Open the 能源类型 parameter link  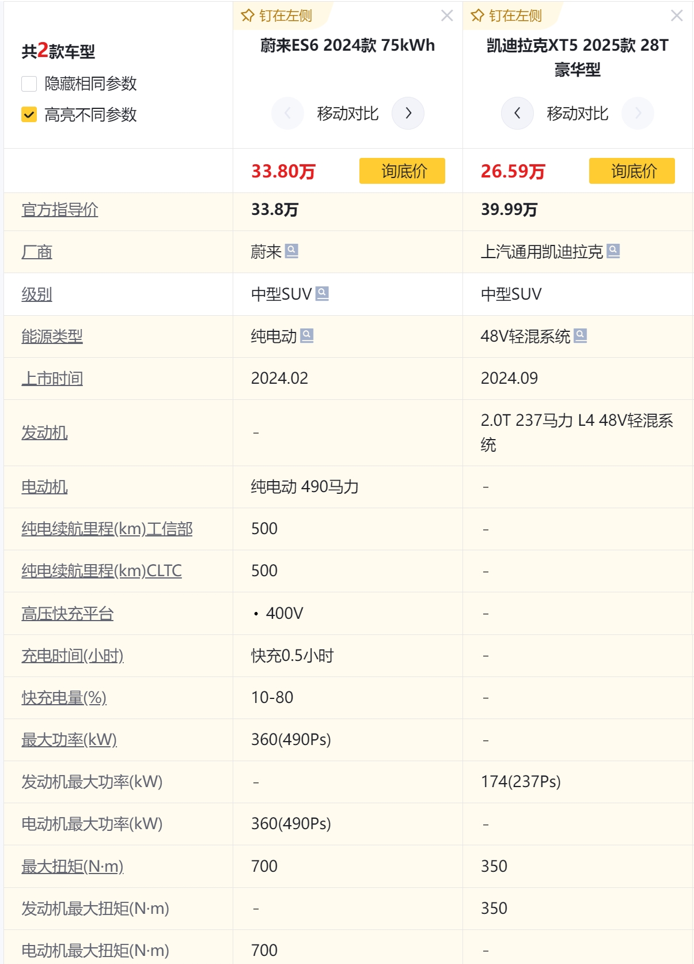click(x=52, y=337)
